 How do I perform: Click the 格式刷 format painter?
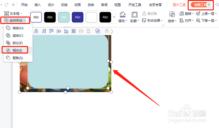150,14
